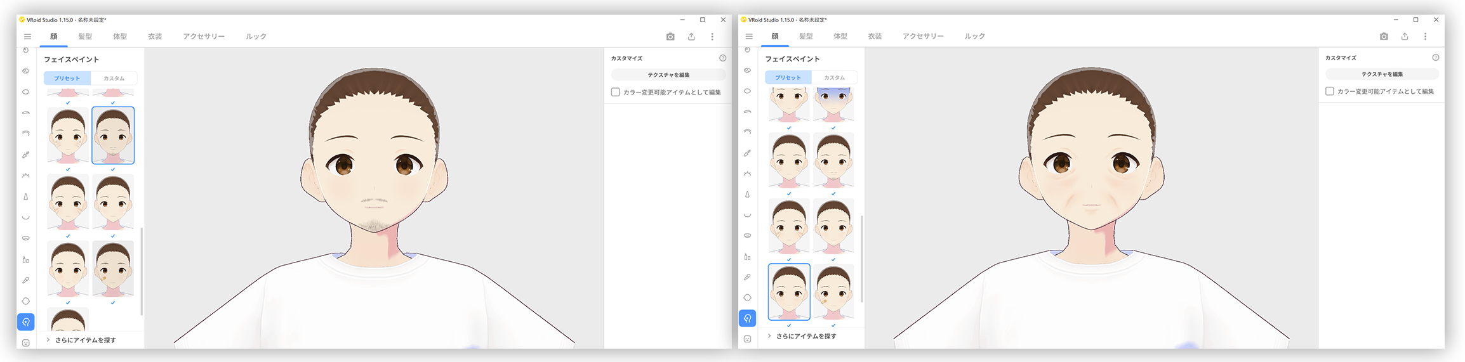Click the face paint icon in left window sidebar
Image resolution: width=1465 pixels, height=362 pixels.
click(26, 322)
